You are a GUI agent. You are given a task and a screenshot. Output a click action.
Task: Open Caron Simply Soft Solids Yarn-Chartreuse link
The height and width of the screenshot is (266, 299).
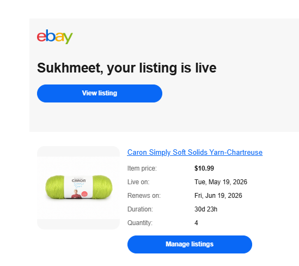click(194, 152)
